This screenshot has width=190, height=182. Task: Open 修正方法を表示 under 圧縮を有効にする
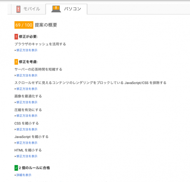click(27, 116)
